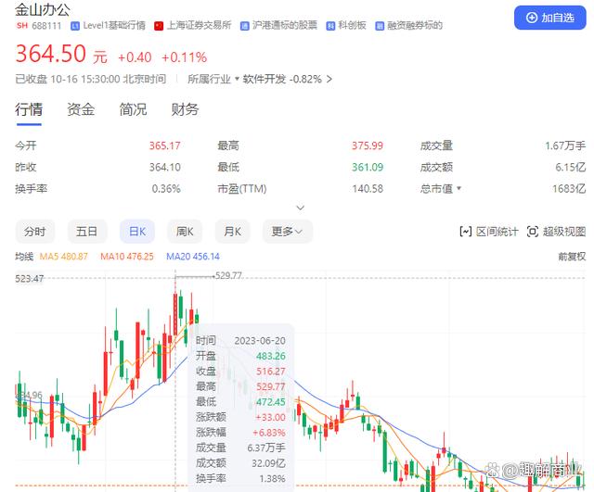Open the 所属行业 dropdown arrow
This screenshot has height=492, width=594.
pos(238,79)
